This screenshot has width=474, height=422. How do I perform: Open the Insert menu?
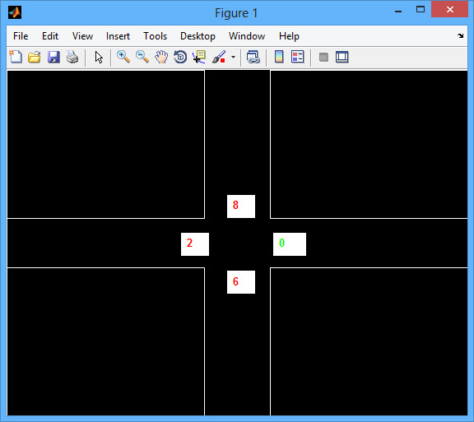point(118,36)
